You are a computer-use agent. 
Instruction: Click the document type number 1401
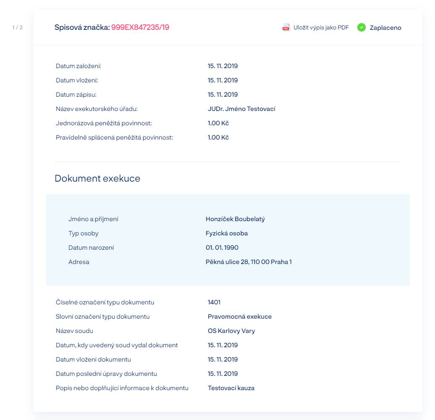coord(214,302)
